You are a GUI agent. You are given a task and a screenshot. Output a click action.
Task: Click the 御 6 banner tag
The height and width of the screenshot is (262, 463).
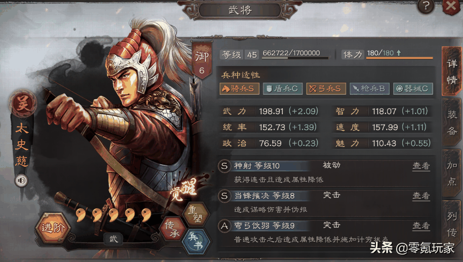(x=202, y=61)
